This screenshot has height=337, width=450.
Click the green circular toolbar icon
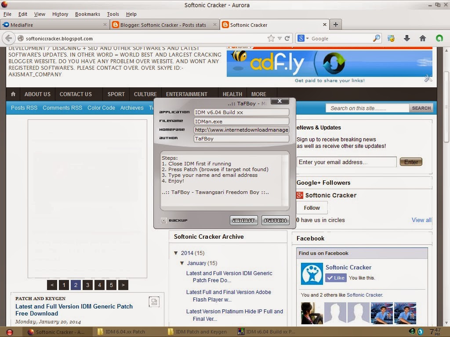pyautogui.click(x=439, y=38)
